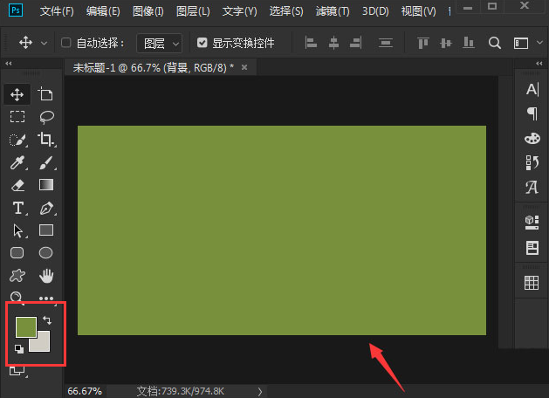Pick the Lasso tool
Screen dimensions: 549x398
pos(46,117)
